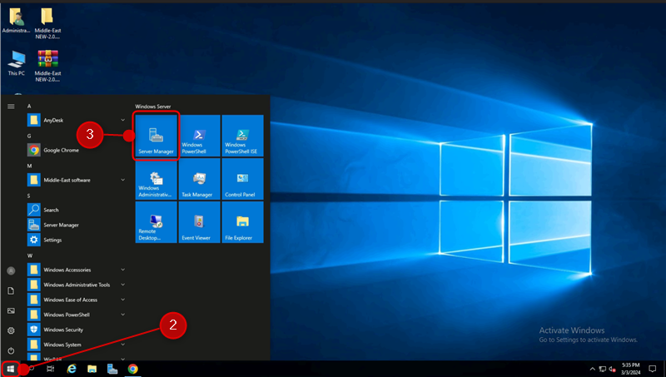Click the Windows Server tile group title
Screen dimensions: 666x377
tap(153, 107)
